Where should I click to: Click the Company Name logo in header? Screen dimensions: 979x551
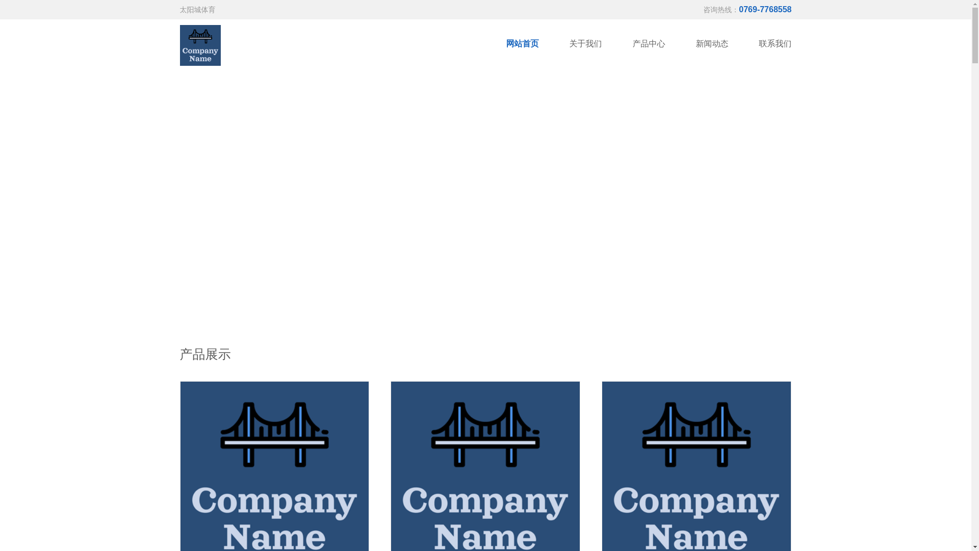200,45
